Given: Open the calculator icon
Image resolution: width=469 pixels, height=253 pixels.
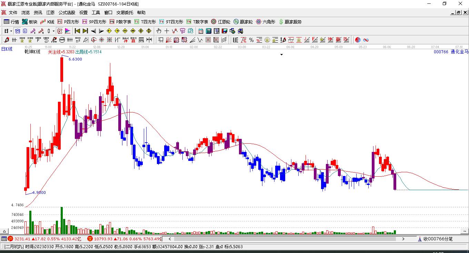Looking at the screenshot, I should [x=208, y=31].
